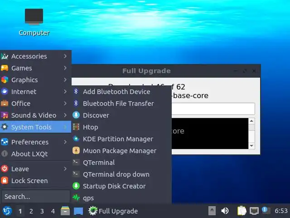
Task: Click the About LXQt info icon
Action: tap(5, 154)
